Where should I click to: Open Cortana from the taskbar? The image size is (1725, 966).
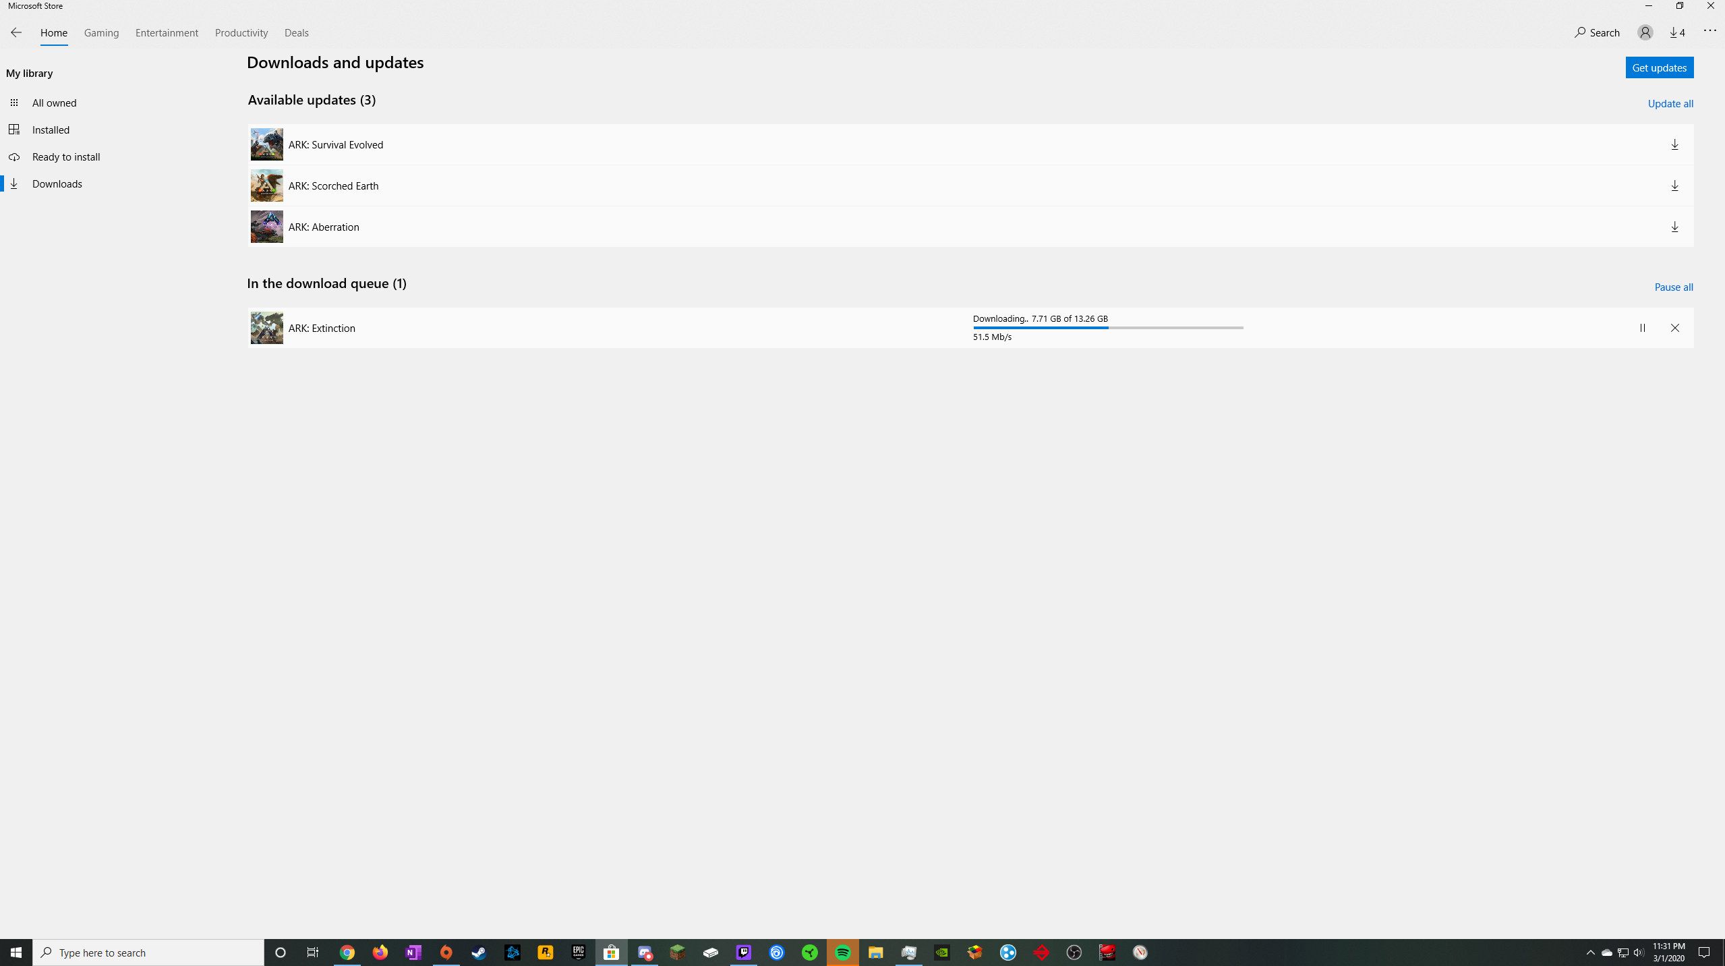(281, 953)
